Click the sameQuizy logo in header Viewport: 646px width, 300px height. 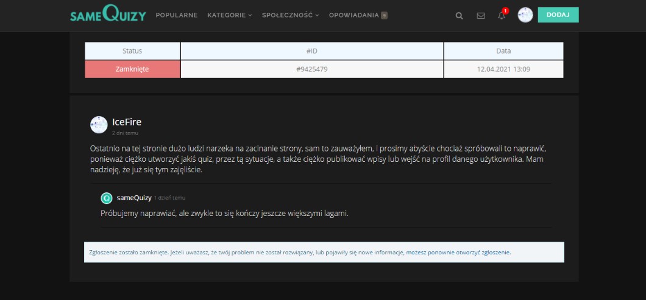(x=108, y=15)
